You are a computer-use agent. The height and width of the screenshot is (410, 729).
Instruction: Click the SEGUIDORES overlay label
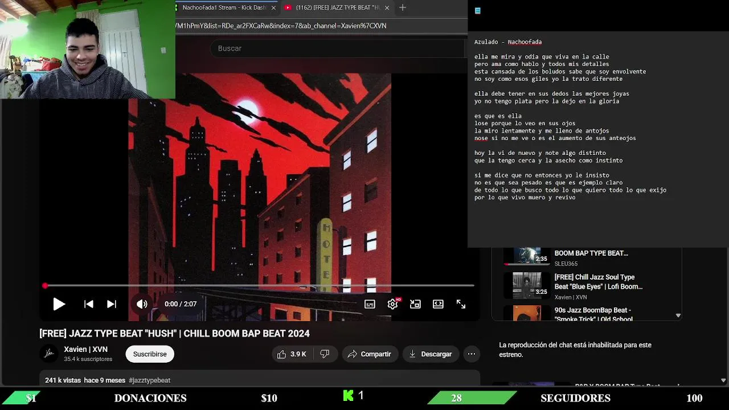tap(575, 398)
